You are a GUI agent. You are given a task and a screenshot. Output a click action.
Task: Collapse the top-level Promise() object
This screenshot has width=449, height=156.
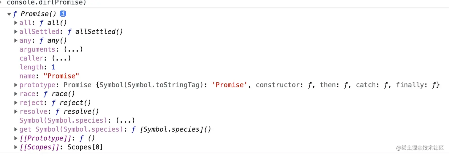9,14
